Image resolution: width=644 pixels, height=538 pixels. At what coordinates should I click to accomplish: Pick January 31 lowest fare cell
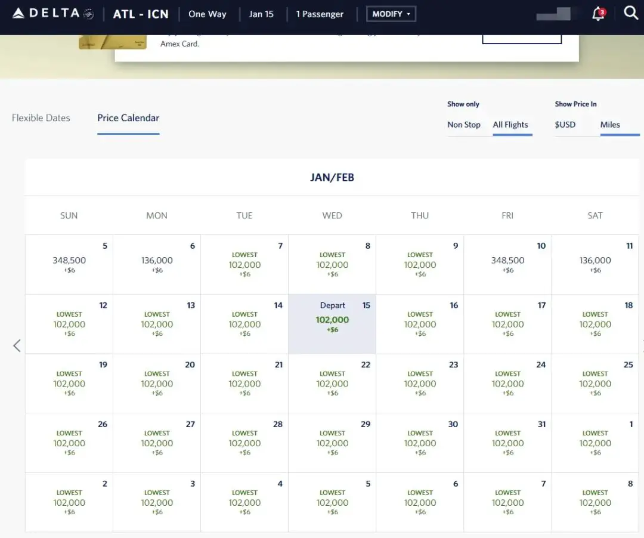coord(507,443)
